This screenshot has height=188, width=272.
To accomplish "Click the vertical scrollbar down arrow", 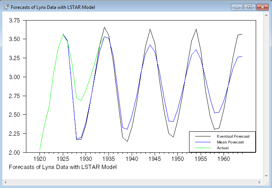I will click(267, 176).
